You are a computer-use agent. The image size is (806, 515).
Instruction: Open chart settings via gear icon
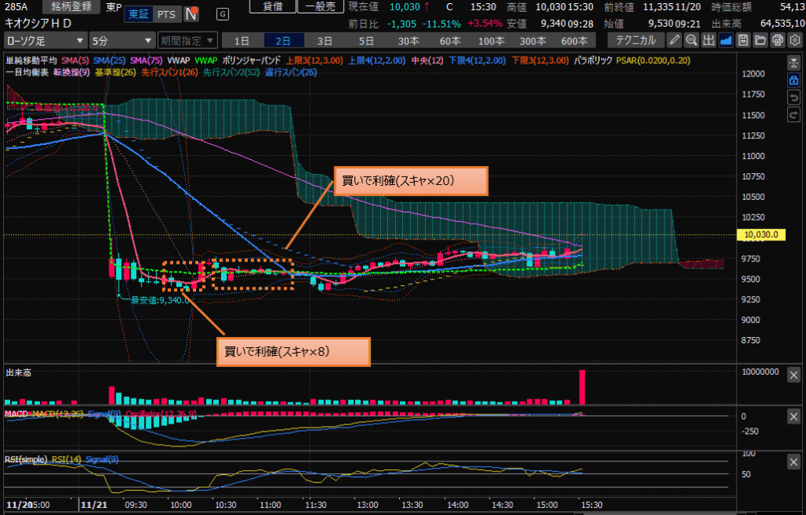tap(794, 40)
